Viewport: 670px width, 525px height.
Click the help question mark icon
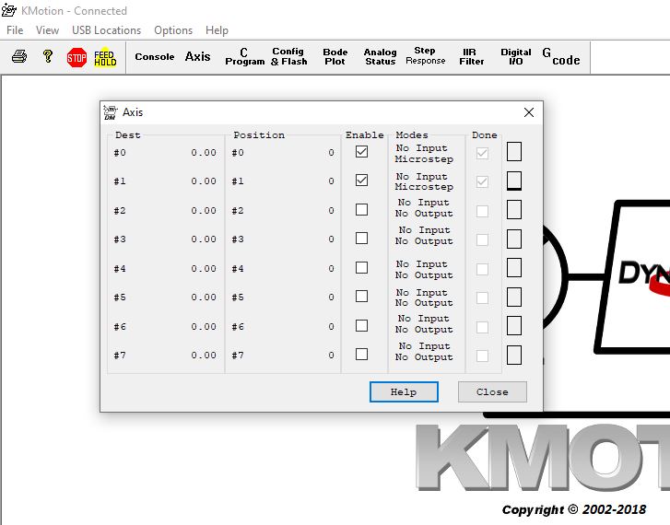[x=48, y=57]
